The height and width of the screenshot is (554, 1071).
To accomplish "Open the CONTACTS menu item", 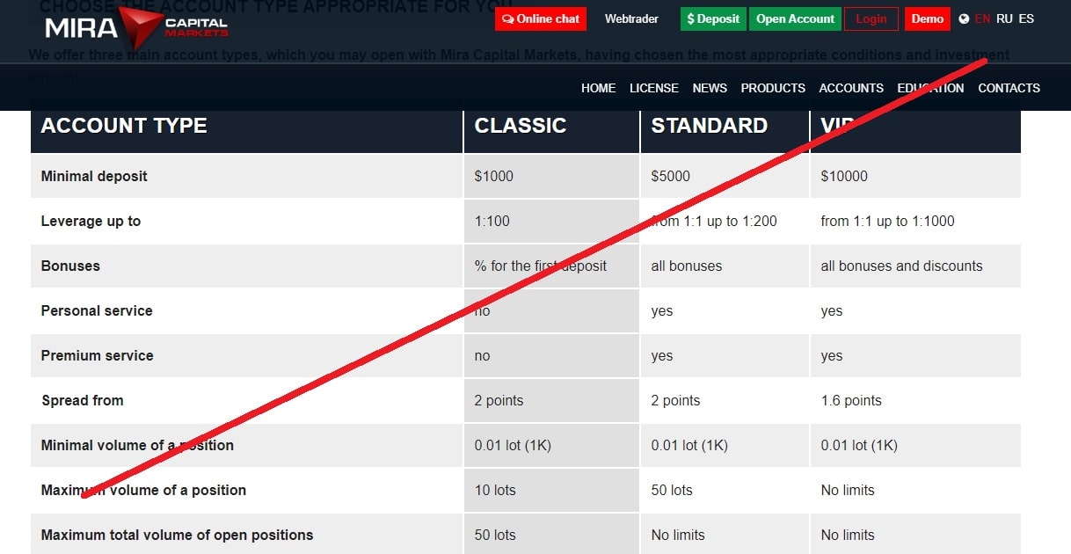I will click(1009, 88).
